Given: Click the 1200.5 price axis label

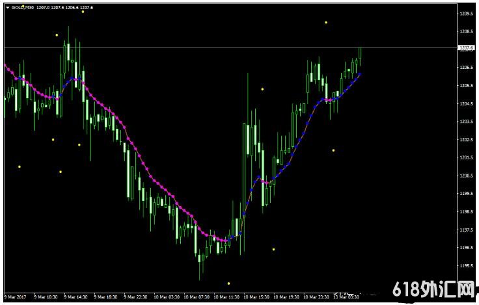Looking at the screenshot, I should pos(466,176).
